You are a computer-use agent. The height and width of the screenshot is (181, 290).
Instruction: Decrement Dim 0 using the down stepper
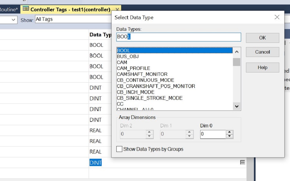(x=229, y=136)
